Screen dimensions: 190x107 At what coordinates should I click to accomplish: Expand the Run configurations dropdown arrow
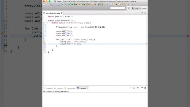coord(72,4)
